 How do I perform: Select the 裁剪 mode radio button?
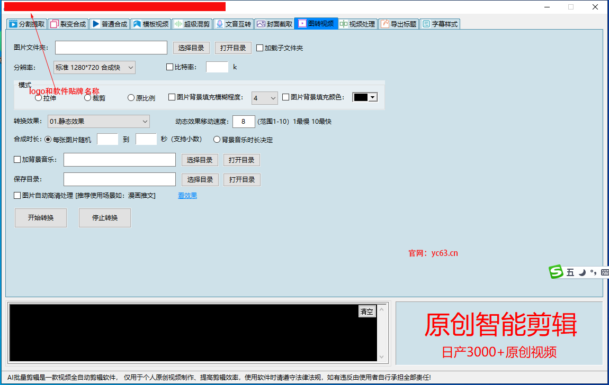click(x=88, y=98)
